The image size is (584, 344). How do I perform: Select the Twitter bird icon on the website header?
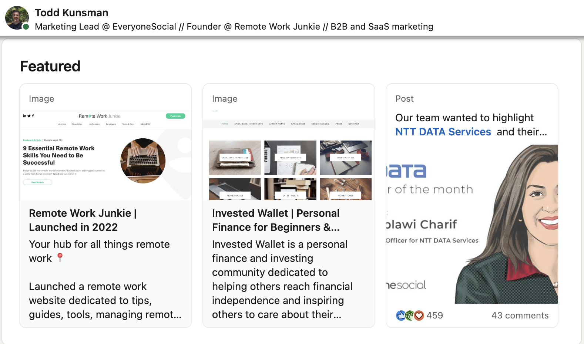tap(29, 116)
